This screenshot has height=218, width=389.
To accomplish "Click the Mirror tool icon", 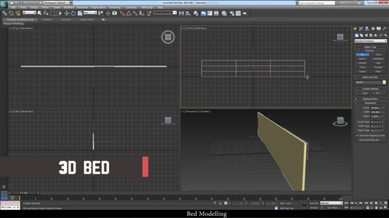I will (181, 13).
